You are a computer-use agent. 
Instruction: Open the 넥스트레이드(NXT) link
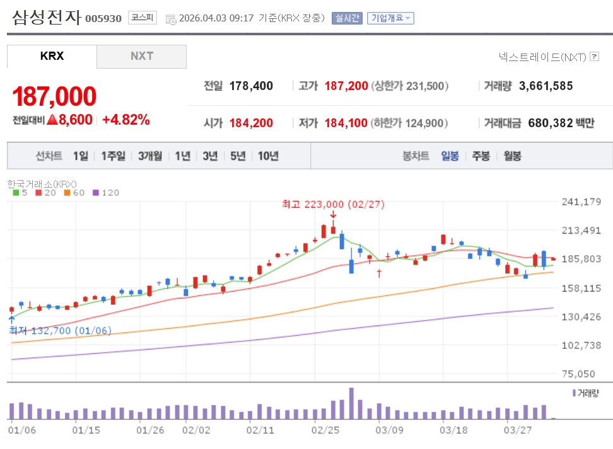542,57
